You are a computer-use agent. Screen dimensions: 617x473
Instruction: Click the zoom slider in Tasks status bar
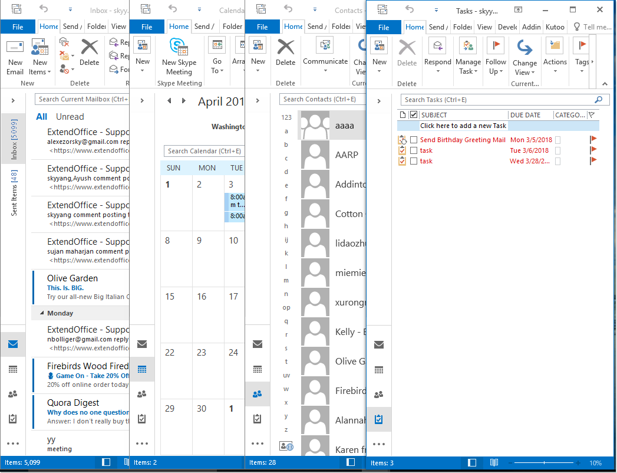pyautogui.click(x=544, y=463)
